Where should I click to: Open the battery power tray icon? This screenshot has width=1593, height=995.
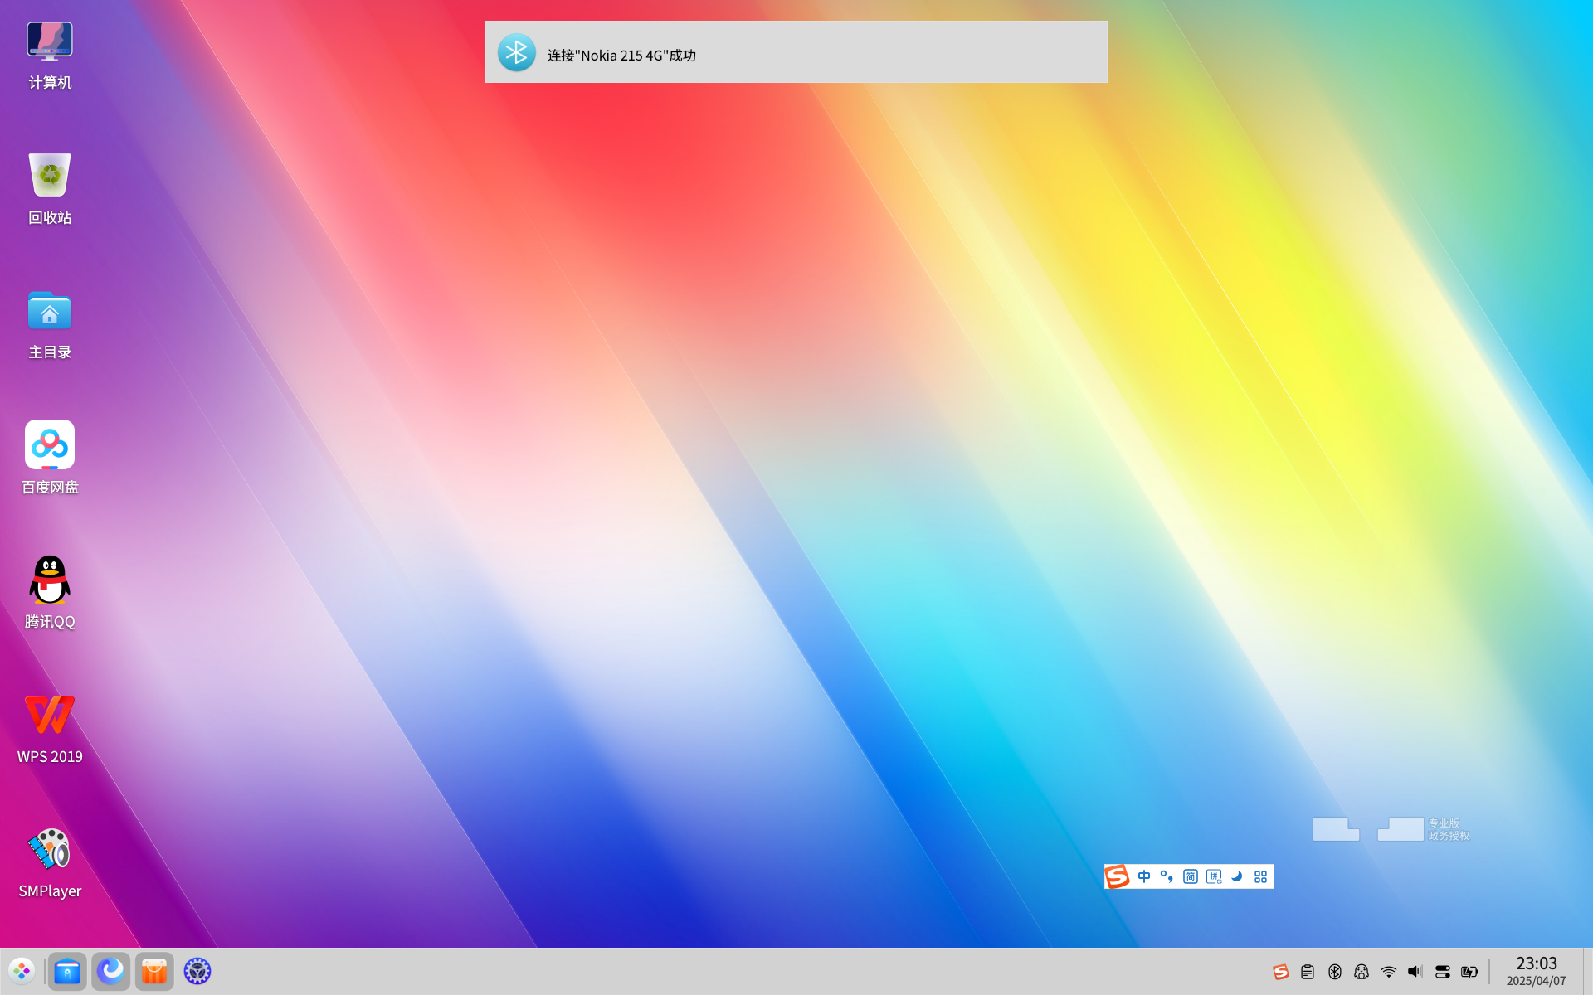1469,972
